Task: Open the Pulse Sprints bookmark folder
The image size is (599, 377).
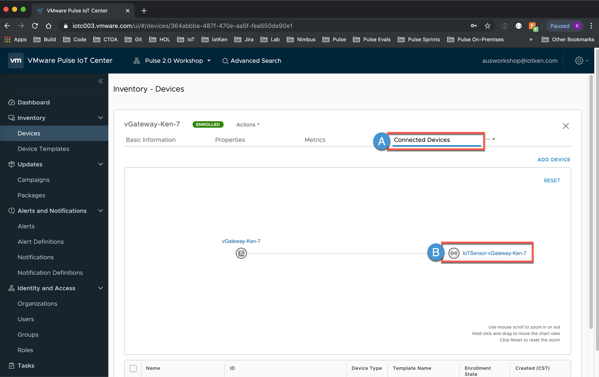Action: [419, 39]
